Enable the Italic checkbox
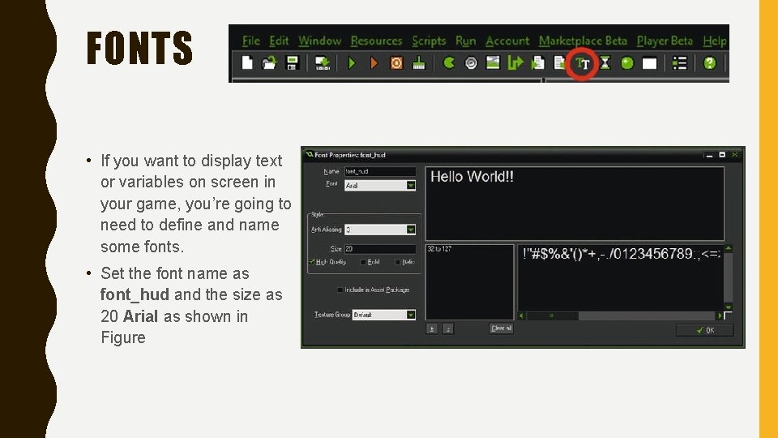Image resolution: width=778 pixels, height=438 pixels. [397, 262]
